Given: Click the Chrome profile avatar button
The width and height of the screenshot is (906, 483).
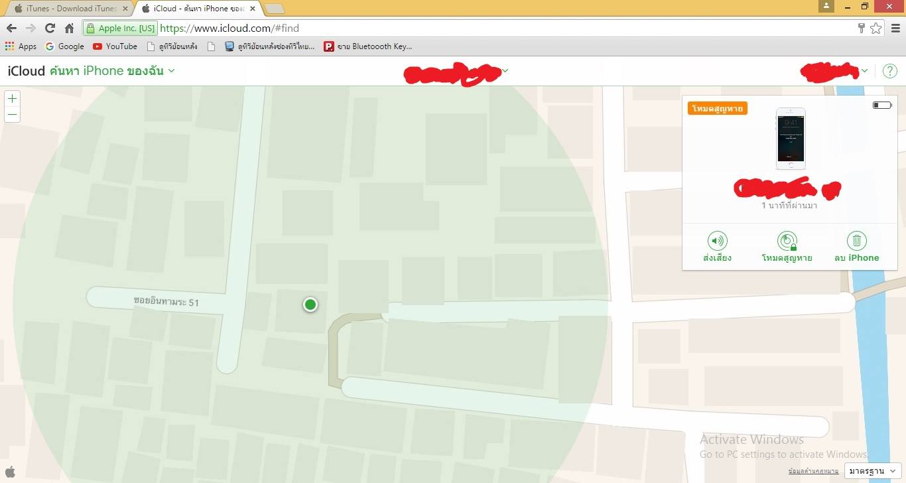Looking at the screenshot, I should tap(826, 6).
